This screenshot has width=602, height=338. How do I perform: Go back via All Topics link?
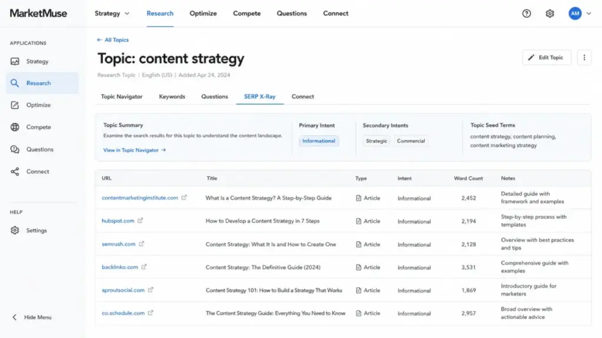(x=113, y=40)
